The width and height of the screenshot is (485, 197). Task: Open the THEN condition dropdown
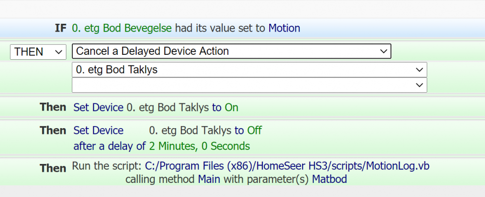(38, 51)
